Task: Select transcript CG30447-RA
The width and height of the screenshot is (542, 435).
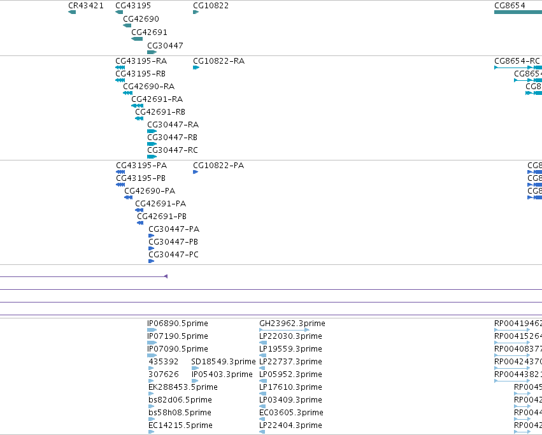Action: tap(152, 131)
